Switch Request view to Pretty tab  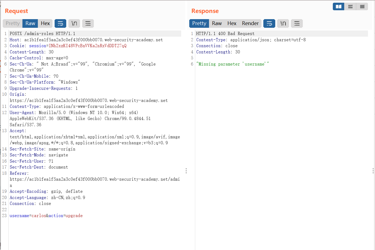[13, 23]
